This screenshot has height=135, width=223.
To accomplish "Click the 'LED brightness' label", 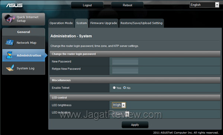I will (62, 105).
